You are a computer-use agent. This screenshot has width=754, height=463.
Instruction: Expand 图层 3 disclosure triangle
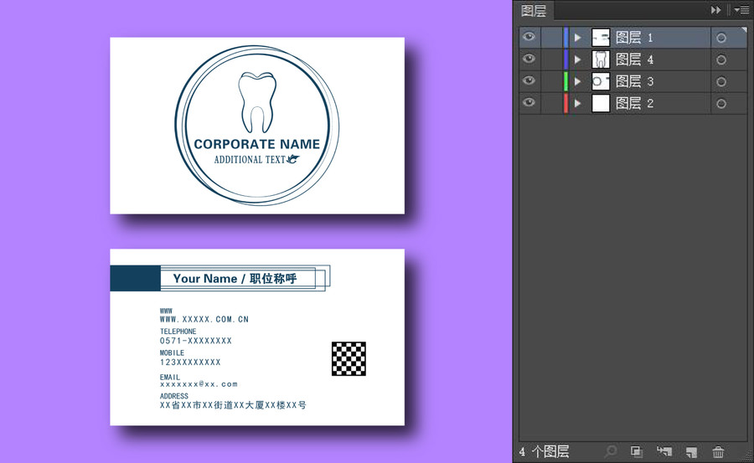point(578,81)
